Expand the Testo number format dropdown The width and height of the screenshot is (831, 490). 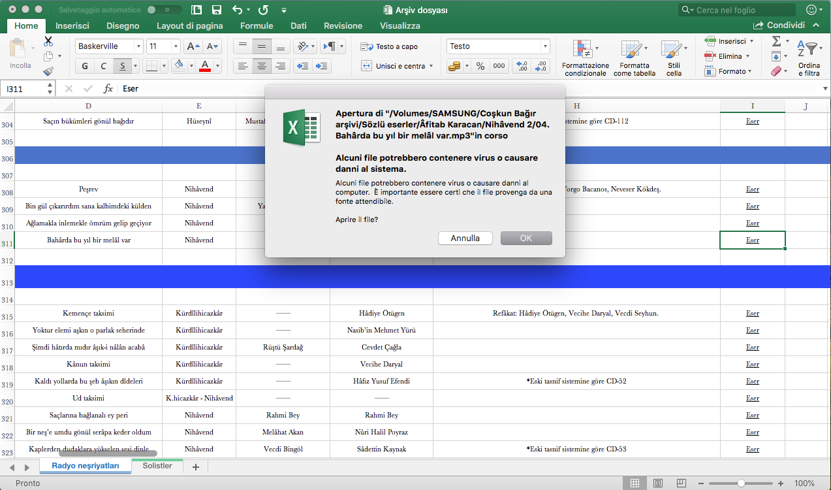tap(545, 46)
